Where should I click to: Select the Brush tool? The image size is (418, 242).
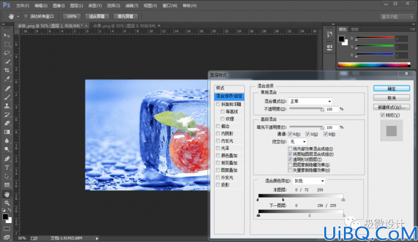(7, 97)
